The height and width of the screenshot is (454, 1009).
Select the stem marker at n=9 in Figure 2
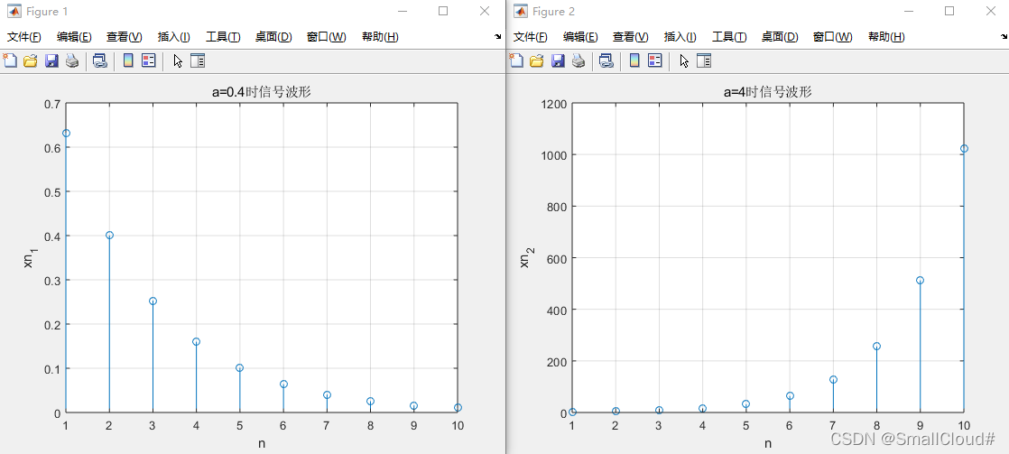click(x=920, y=280)
